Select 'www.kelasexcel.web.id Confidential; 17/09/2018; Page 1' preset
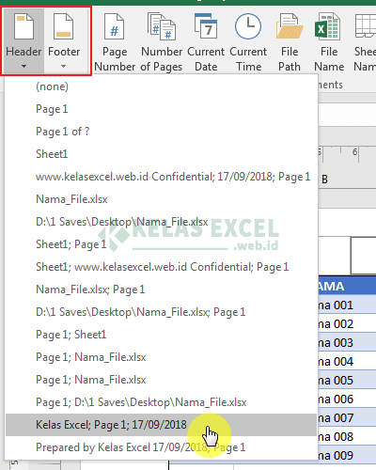Viewport: 376px width, 470px height. click(x=162, y=177)
